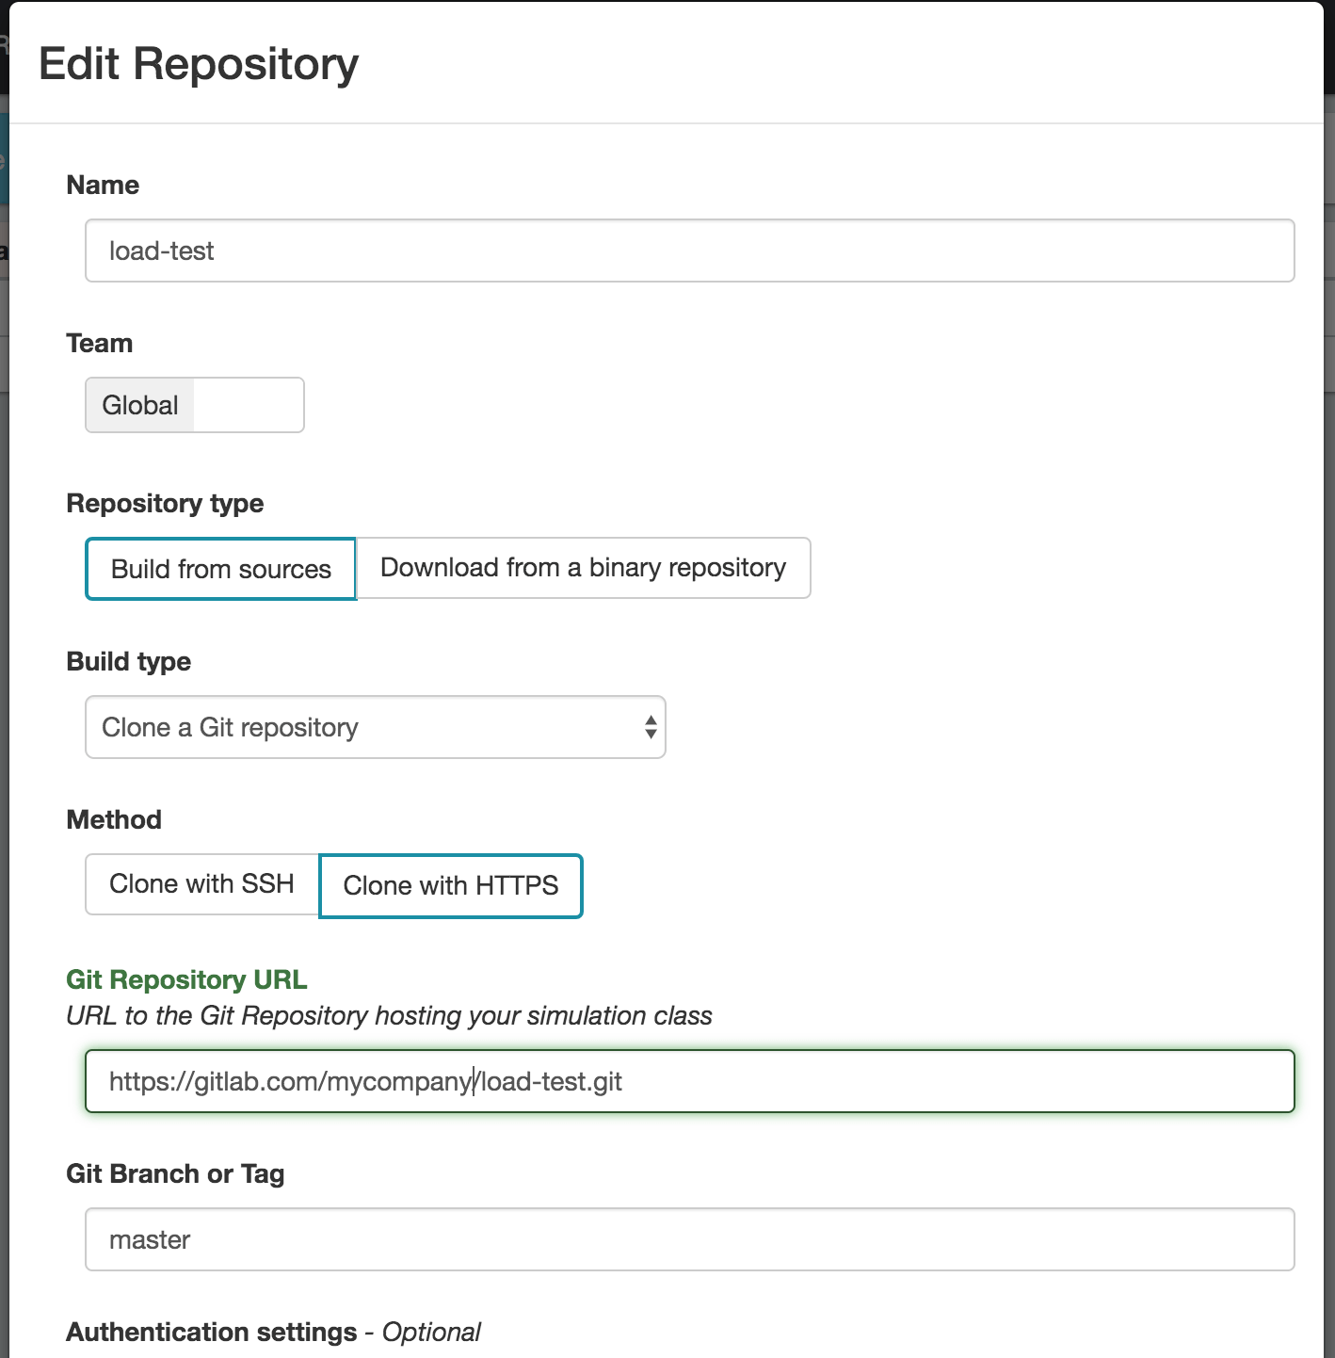Select the Global team tag
This screenshot has height=1358, width=1335.
(140, 405)
